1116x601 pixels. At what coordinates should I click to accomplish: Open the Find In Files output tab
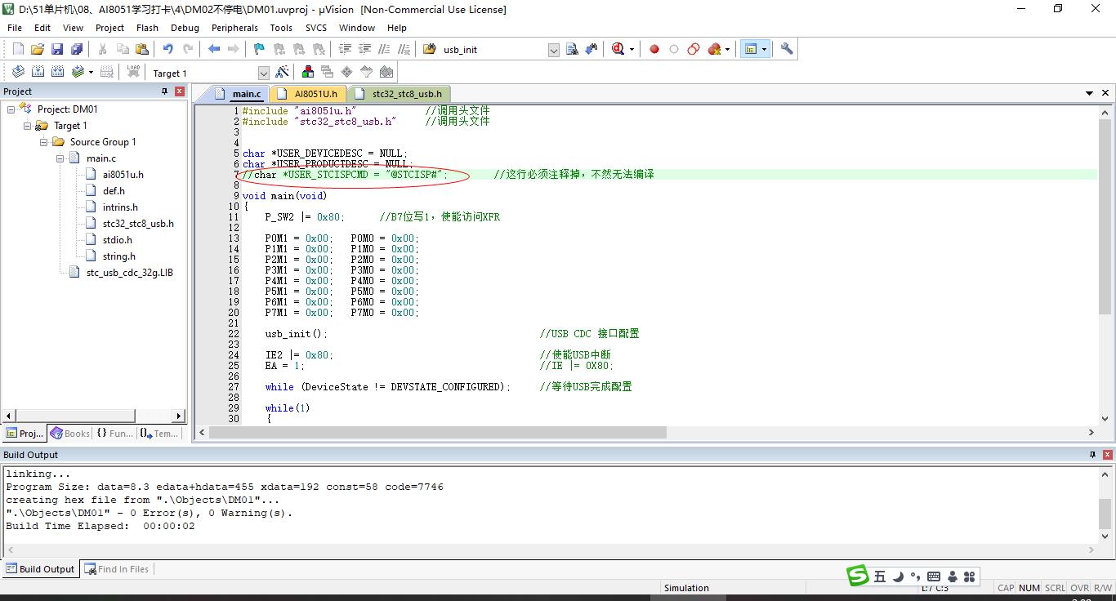[x=123, y=569]
